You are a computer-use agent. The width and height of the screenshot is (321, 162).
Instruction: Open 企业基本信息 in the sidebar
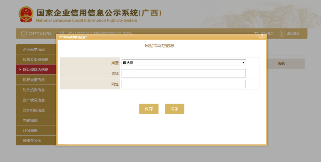(36, 50)
